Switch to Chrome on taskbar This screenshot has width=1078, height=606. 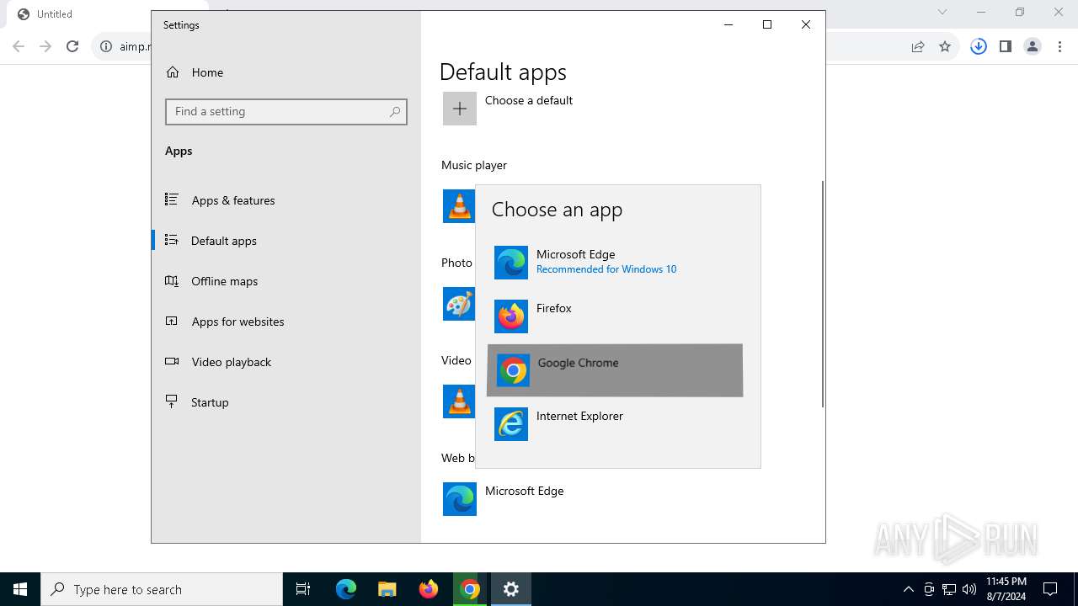470,589
